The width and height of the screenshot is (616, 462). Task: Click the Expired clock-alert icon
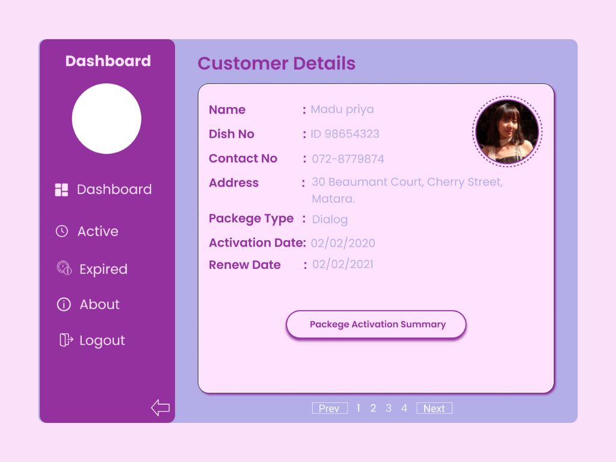(x=64, y=268)
